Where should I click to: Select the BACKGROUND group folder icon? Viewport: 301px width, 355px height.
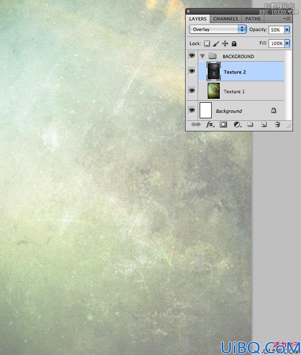[x=212, y=56]
